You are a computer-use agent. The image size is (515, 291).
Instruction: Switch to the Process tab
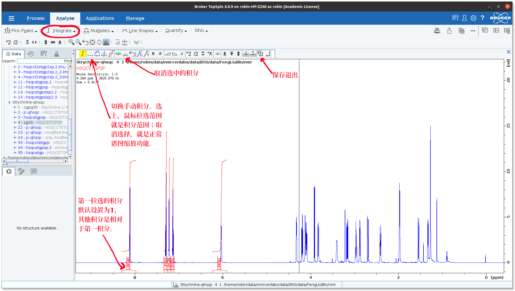pyautogui.click(x=35, y=18)
